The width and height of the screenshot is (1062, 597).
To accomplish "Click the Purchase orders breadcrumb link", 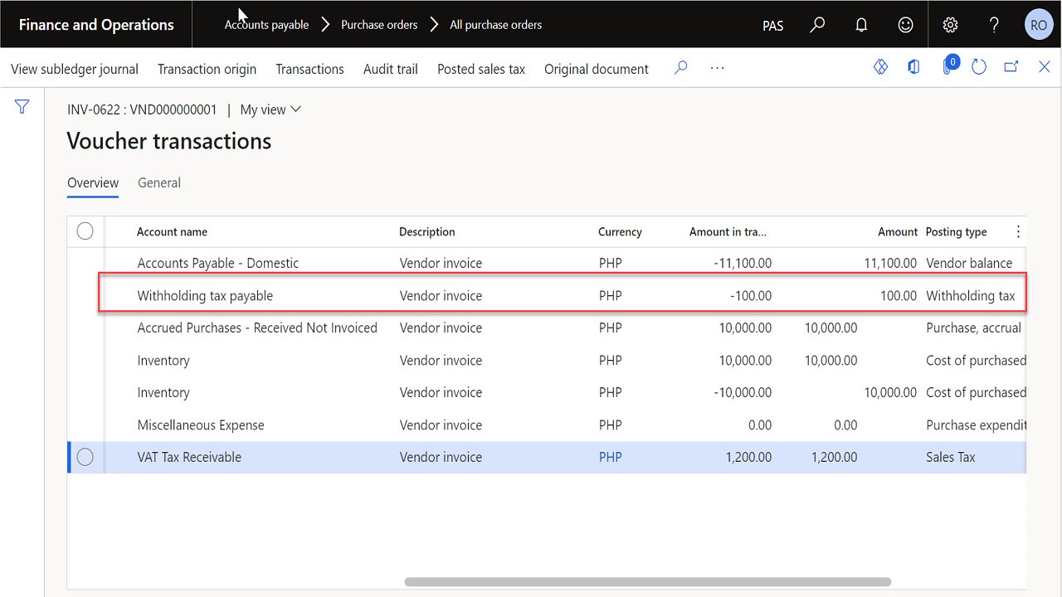I will (x=379, y=25).
